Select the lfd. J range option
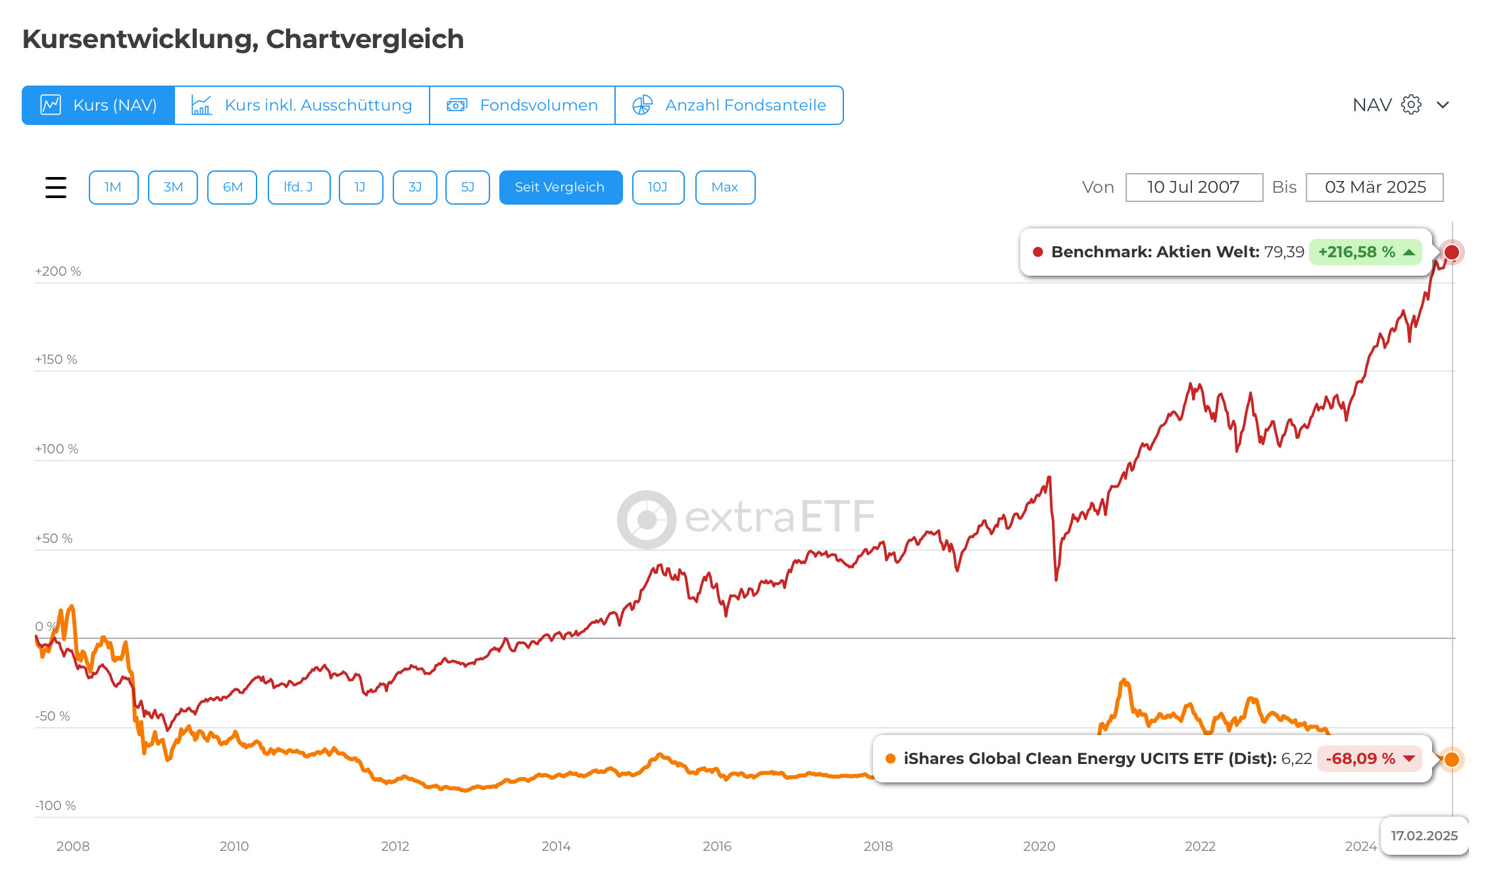This screenshot has width=1490, height=889. (299, 188)
